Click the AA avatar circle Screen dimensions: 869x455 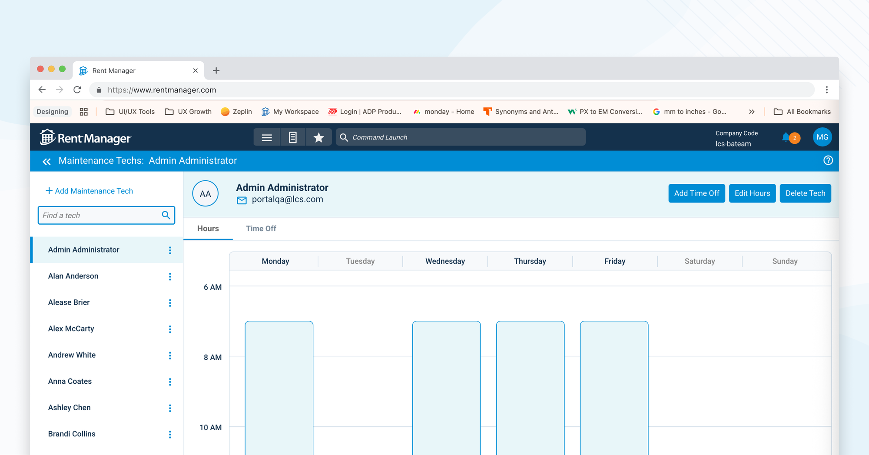click(205, 193)
